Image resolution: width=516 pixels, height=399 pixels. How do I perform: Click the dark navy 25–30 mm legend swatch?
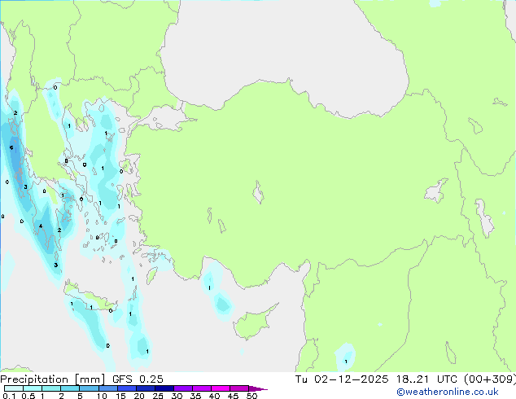[x=164, y=388]
